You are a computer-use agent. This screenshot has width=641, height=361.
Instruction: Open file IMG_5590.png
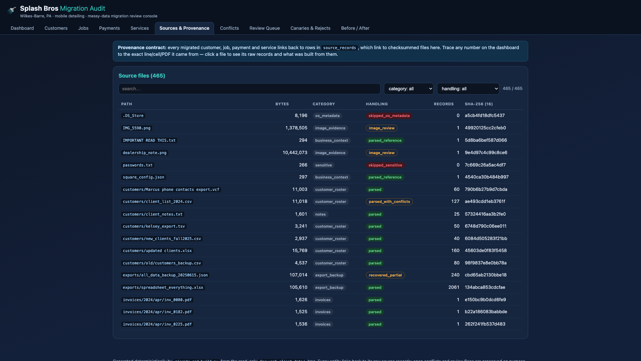point(137,128)
